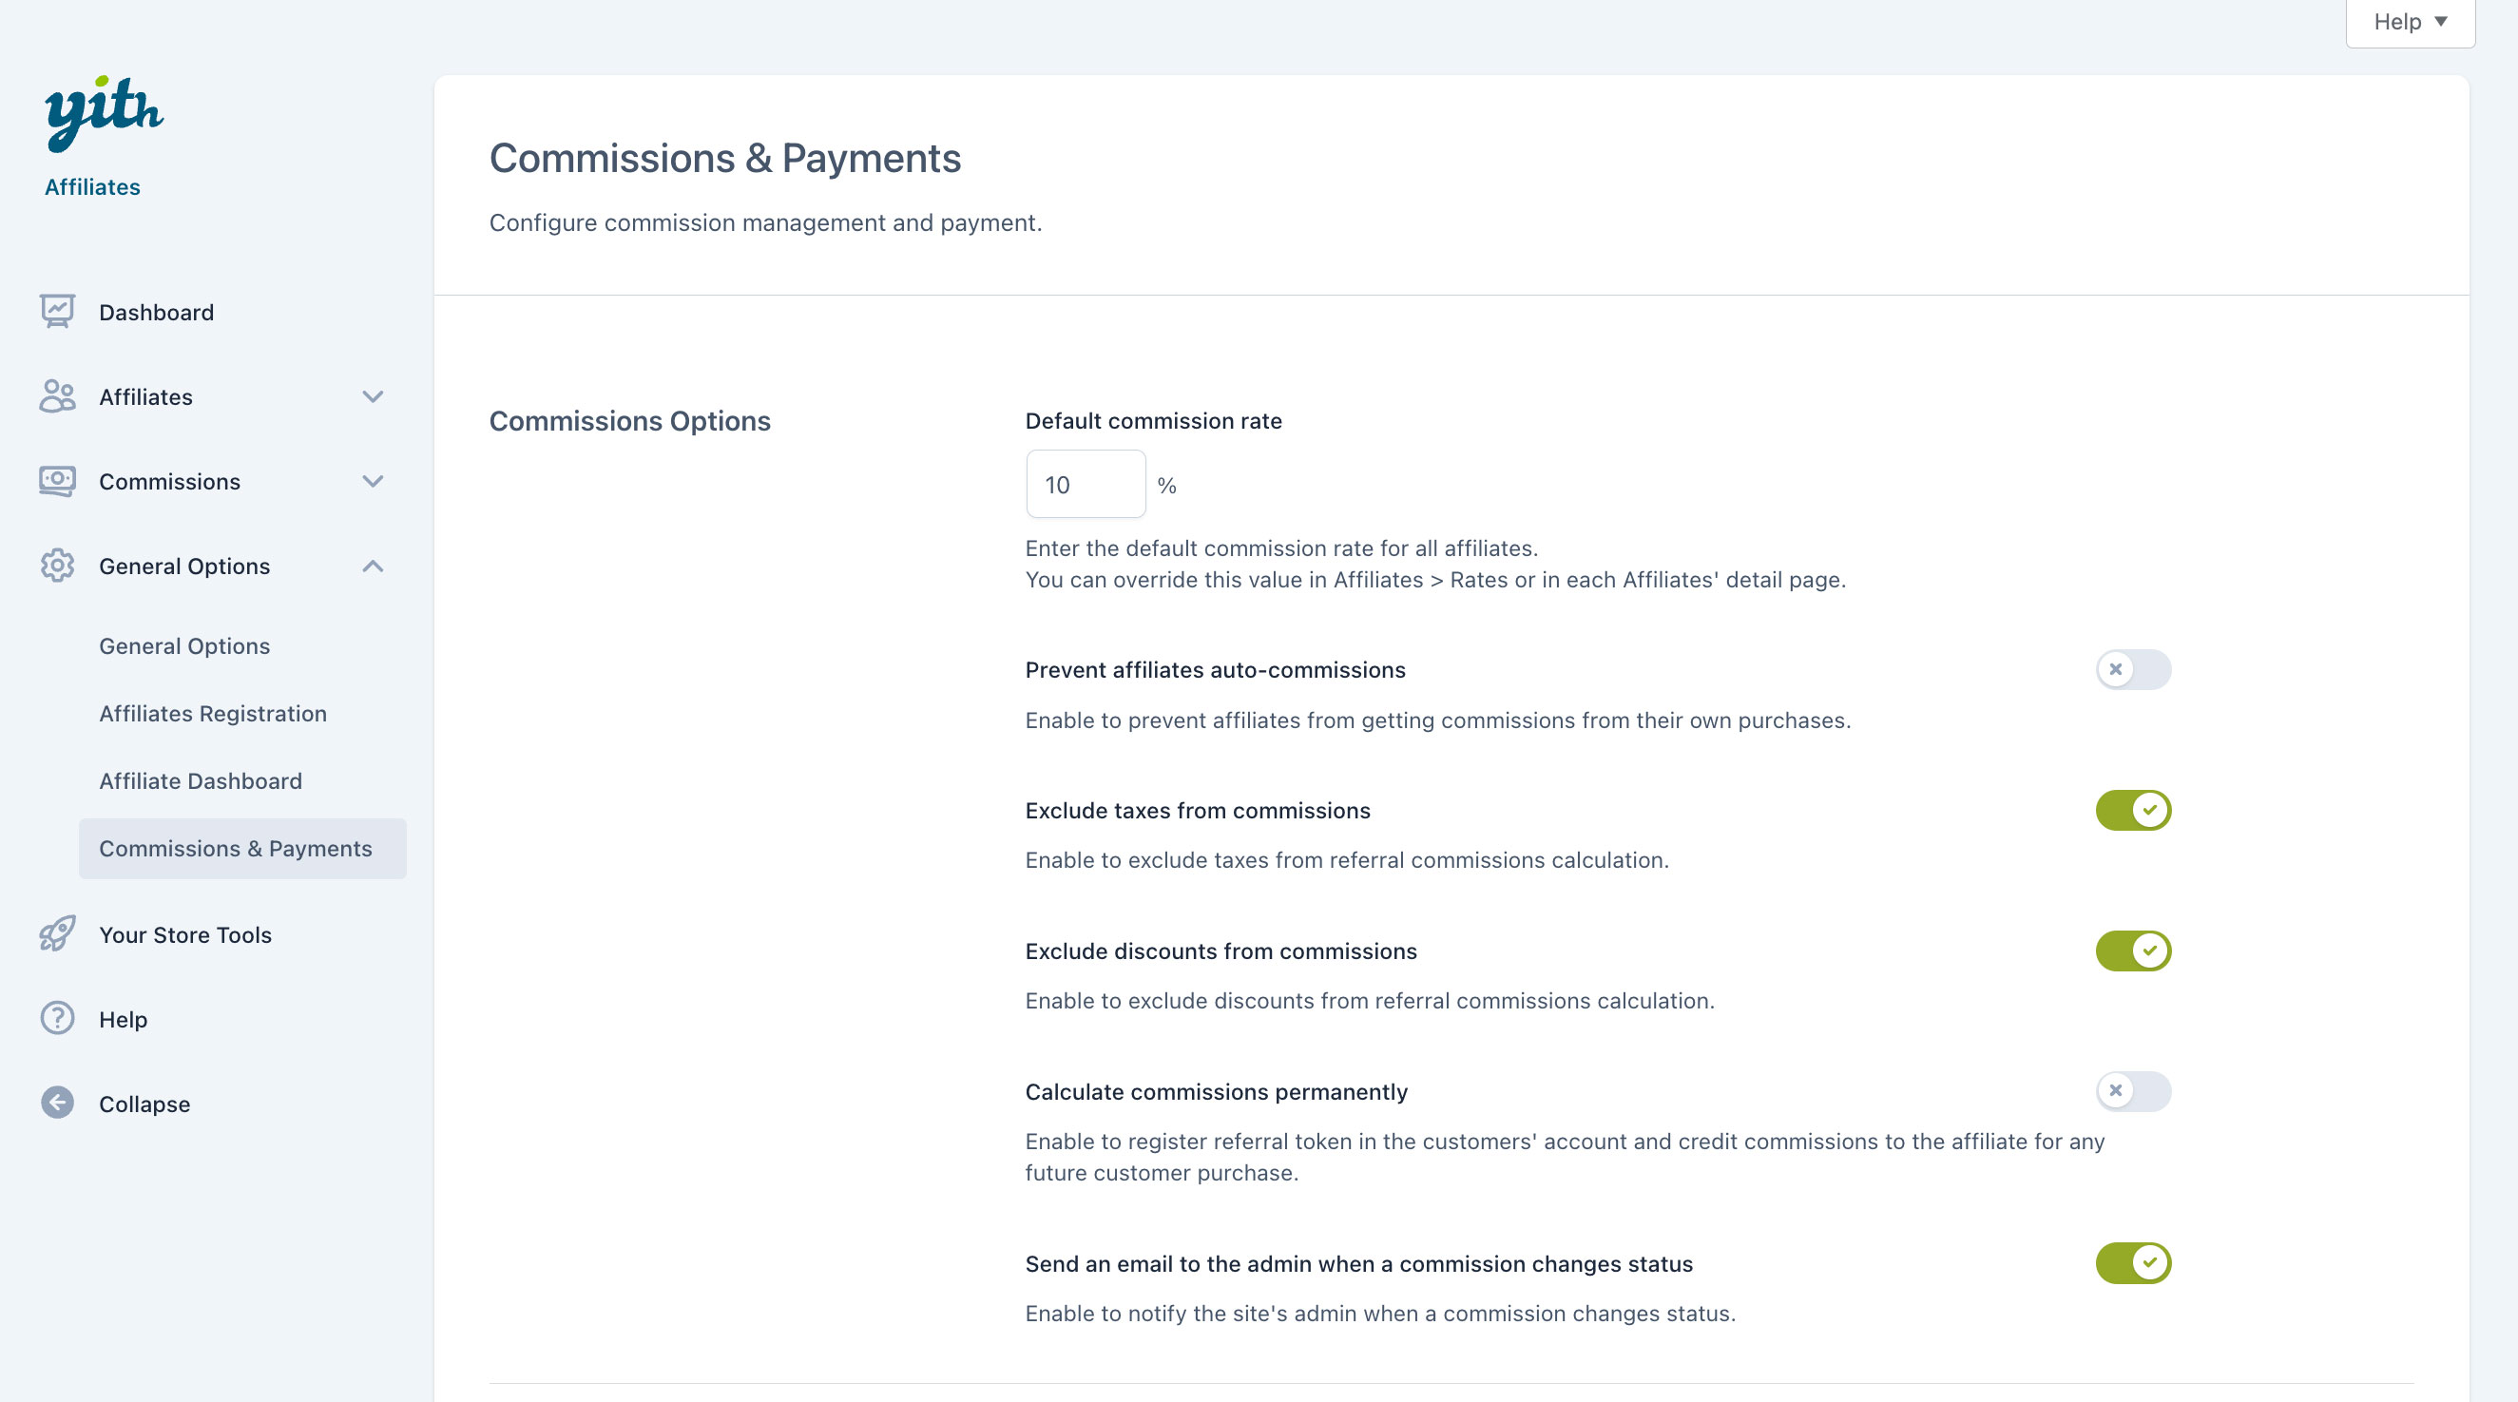Click the Affiliates people icon
This screenshot has height=1402, width=2518.
click(57, 396)
